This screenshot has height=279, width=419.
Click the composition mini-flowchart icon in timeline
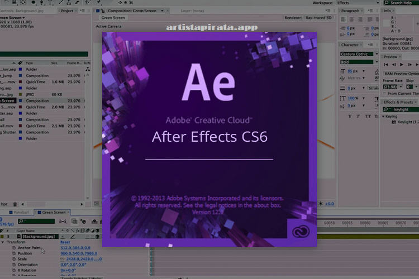coord(63,222)
